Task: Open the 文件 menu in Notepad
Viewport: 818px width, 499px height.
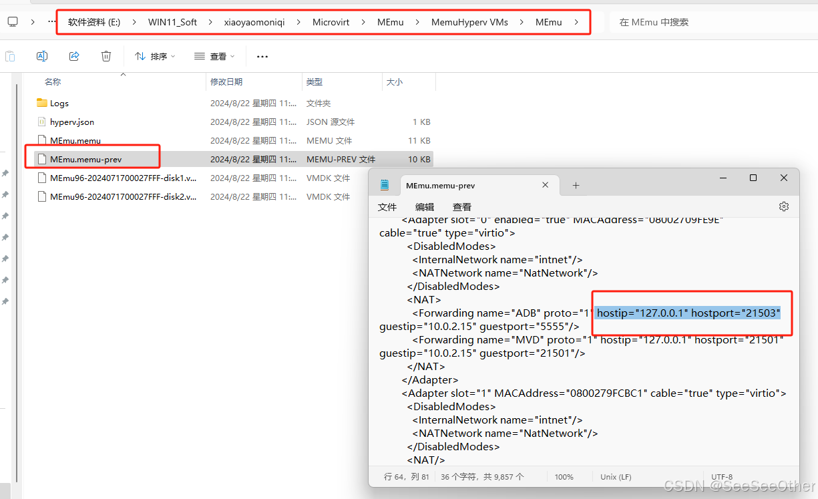Action: tap(387, 207)
